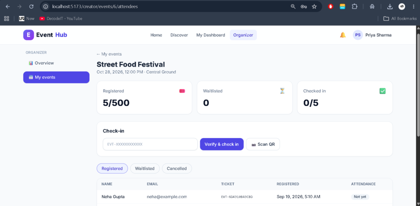
Task: Open the Chrome three-dot menu
Action: 413,7
